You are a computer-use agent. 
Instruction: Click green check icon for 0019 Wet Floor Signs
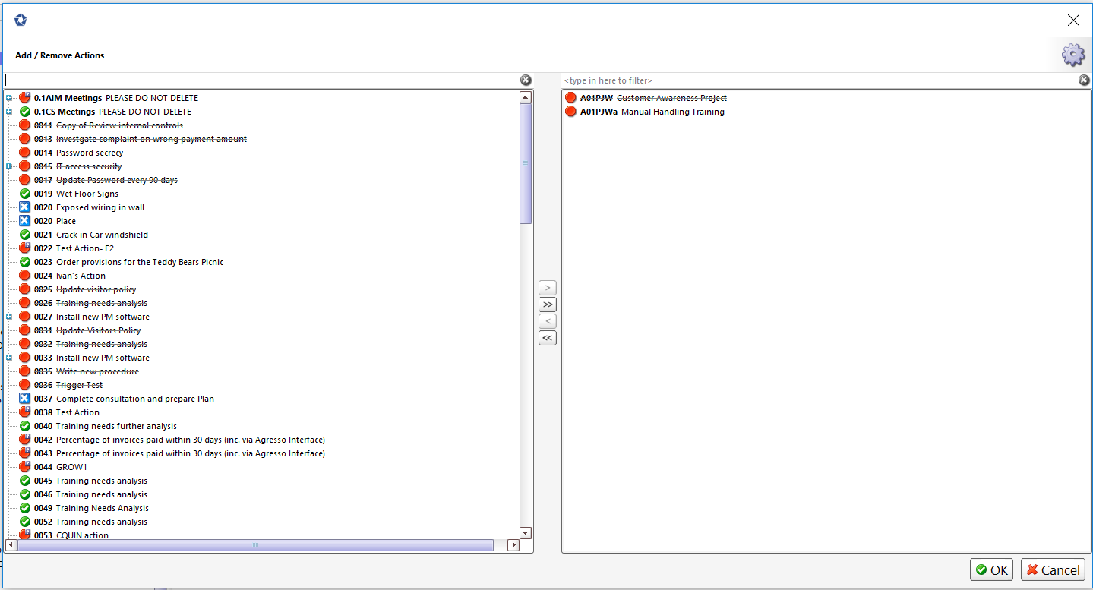click(24, 194)
